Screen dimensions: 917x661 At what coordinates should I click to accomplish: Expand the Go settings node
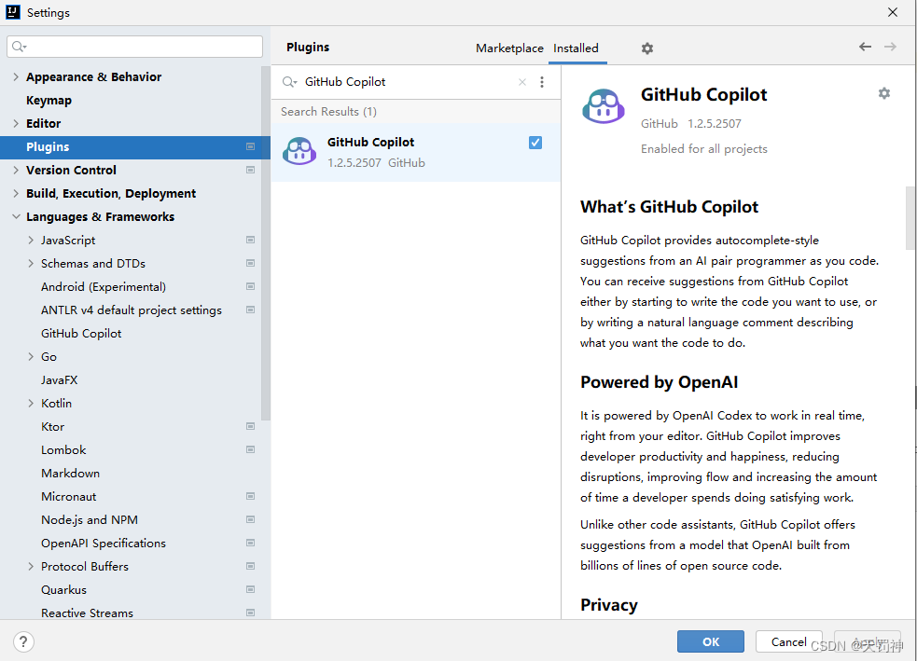coord(31,356)
